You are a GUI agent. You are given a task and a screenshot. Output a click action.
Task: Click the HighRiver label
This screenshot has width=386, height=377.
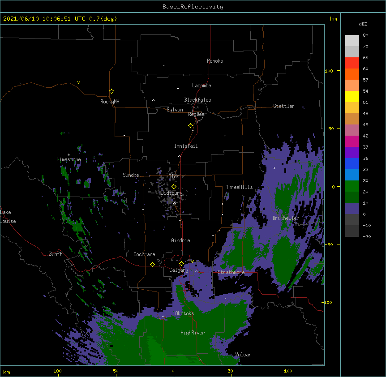click(193, 333)
